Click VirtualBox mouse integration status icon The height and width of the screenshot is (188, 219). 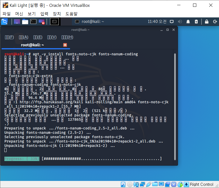[x=180, y=184]
